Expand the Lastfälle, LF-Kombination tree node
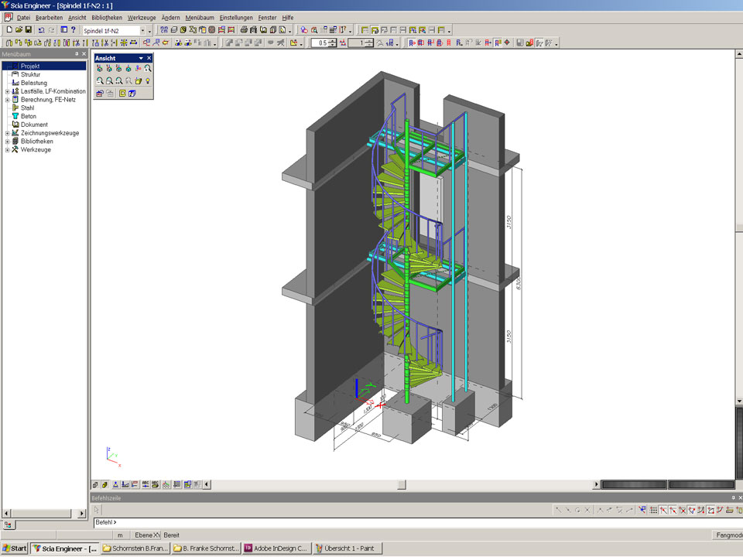743x557 pixels. click(7, 91)
